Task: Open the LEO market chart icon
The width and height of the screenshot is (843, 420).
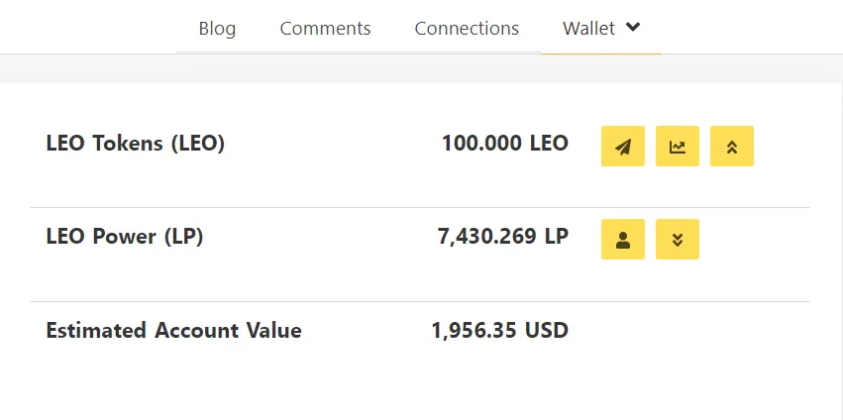Action: pos(678,147)
